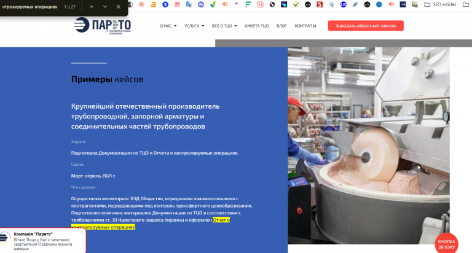Expand the УСЛУГИ dropdown menu
This screenshot has height=253, width=472.
(194, 26)
